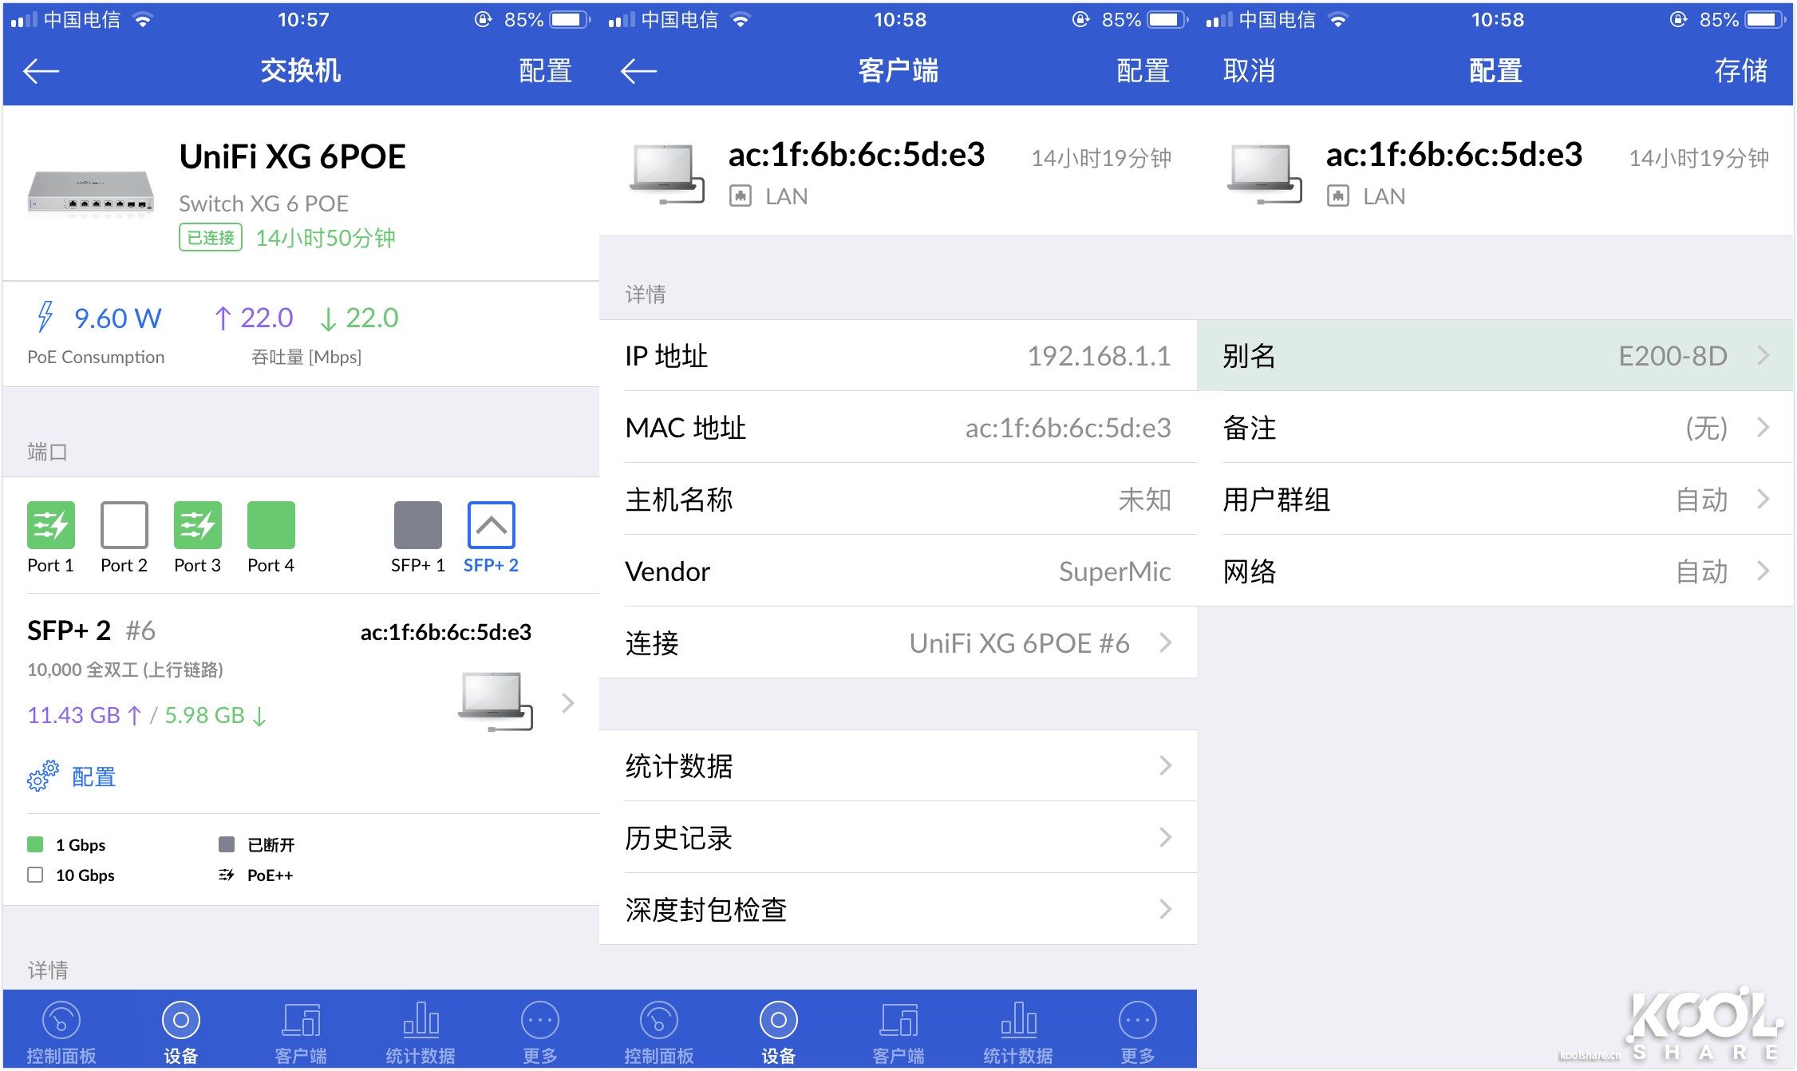The image size is (1797, 1071).
Task: Expand the 统计数据 details row
Action: coord(898,766)
